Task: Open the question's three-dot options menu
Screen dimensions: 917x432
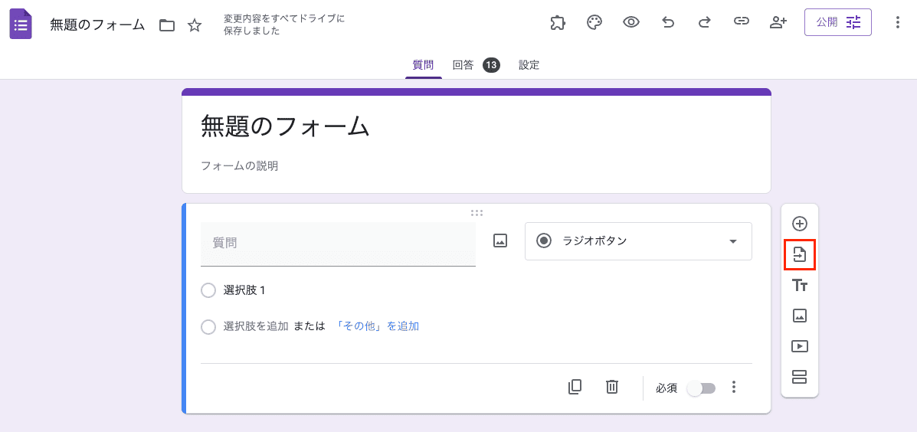Action: tap(734, 388)
